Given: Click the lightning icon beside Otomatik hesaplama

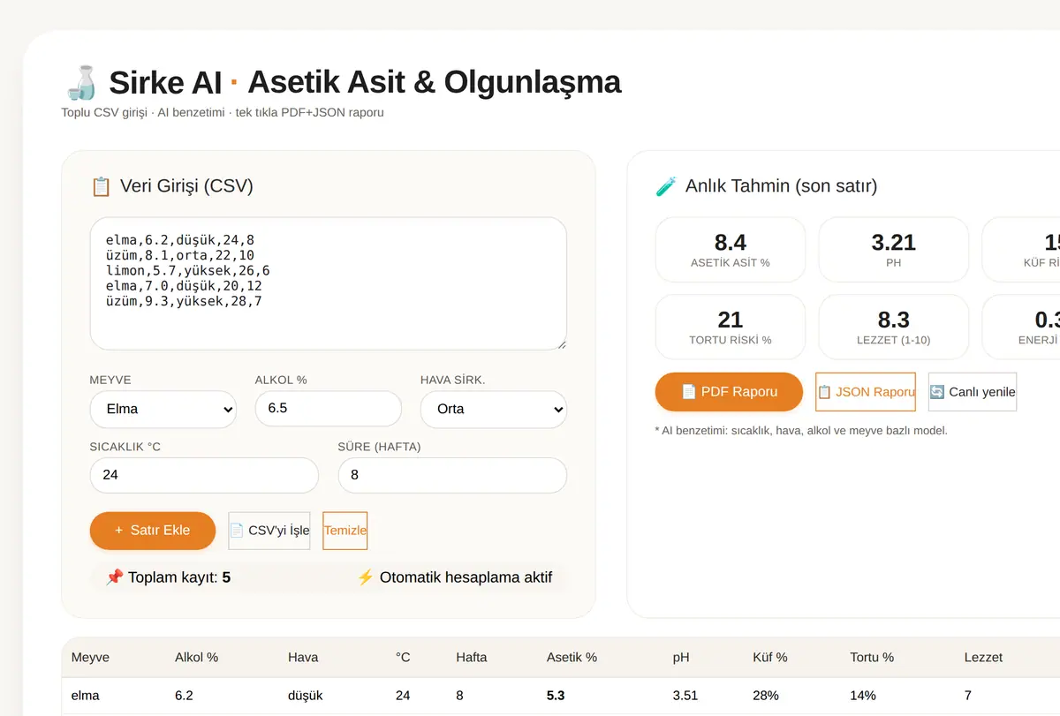Looking at the screenshot, I should (365, 577).
